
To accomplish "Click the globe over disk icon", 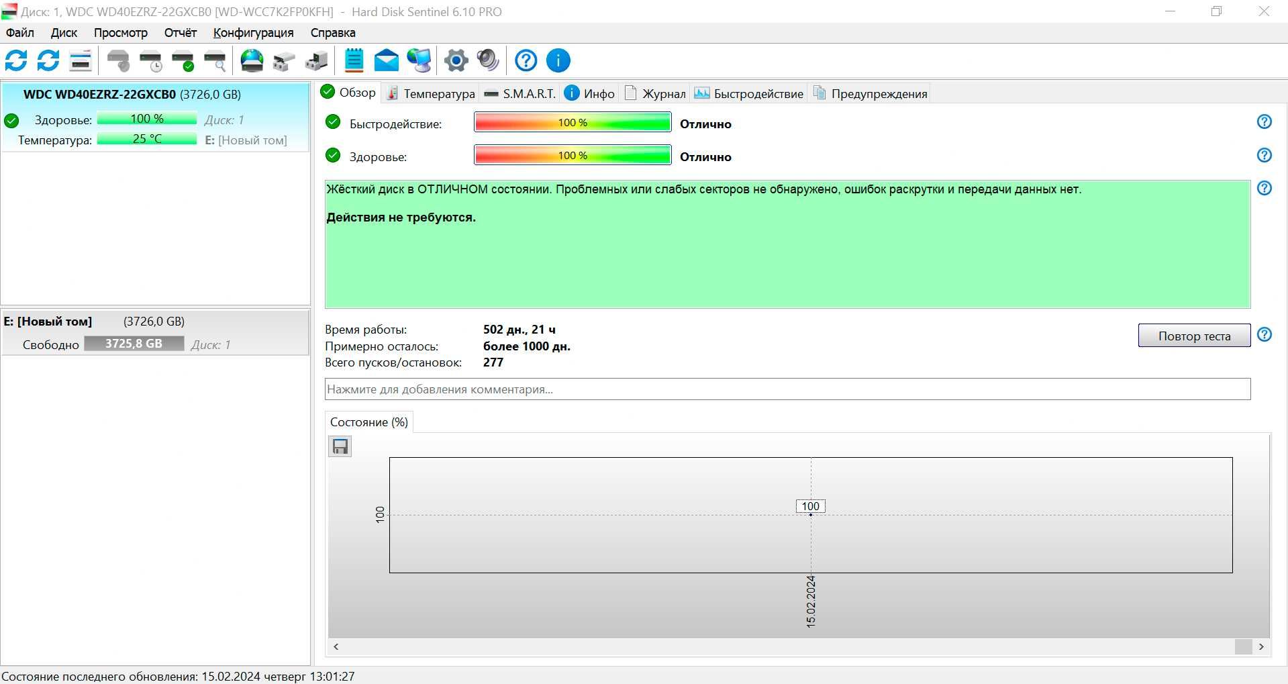I will coord(252,60).
